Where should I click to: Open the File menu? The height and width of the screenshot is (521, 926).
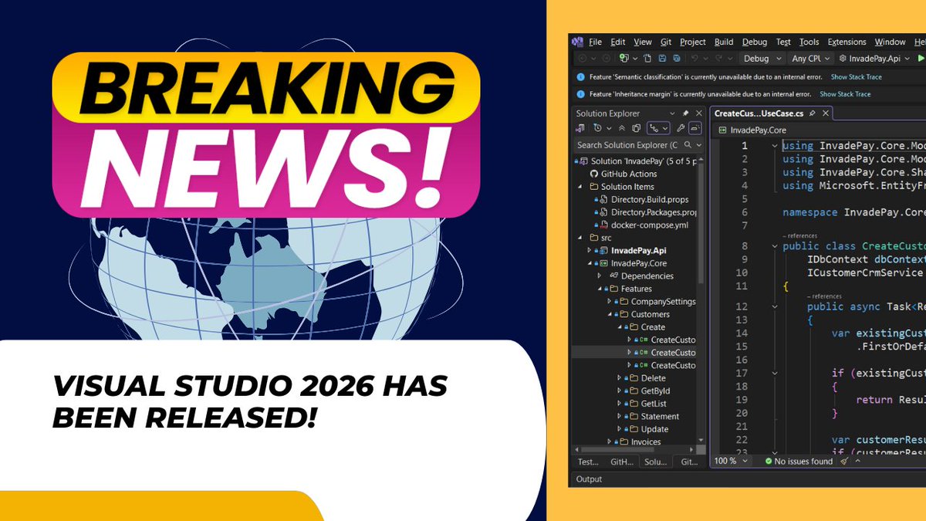coord(595,42)
